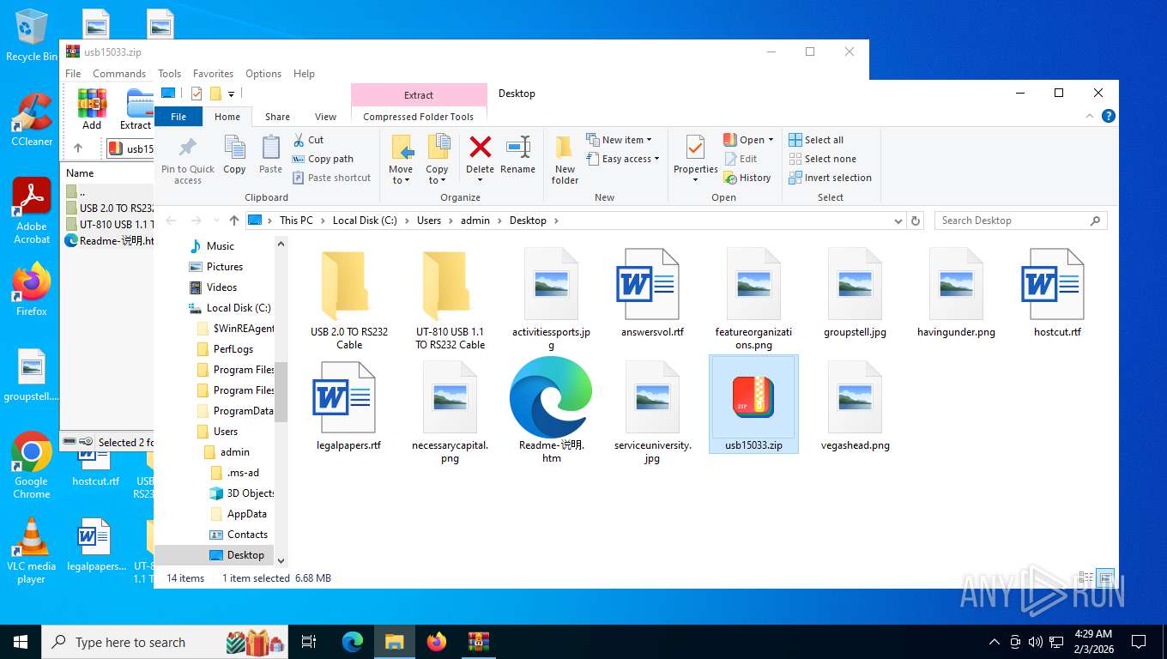Click Cut in Clipboard group

click(x=308, y=140)
